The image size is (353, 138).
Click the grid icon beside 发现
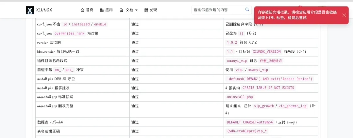point(146,10)
